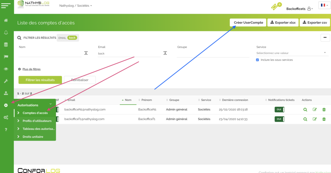Click the Email filter input field
331x173 pixels.
pos(129,53)
